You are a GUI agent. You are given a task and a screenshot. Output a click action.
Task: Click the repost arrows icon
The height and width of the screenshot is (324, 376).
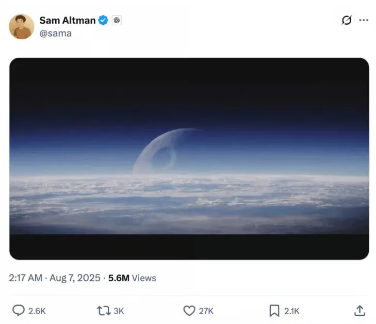tap(104, 311)
